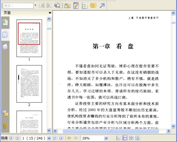Click the horizontal scrollbar thumb
Image resolution: width=177 pixels, height=142 pixels.
coord(111,131)
